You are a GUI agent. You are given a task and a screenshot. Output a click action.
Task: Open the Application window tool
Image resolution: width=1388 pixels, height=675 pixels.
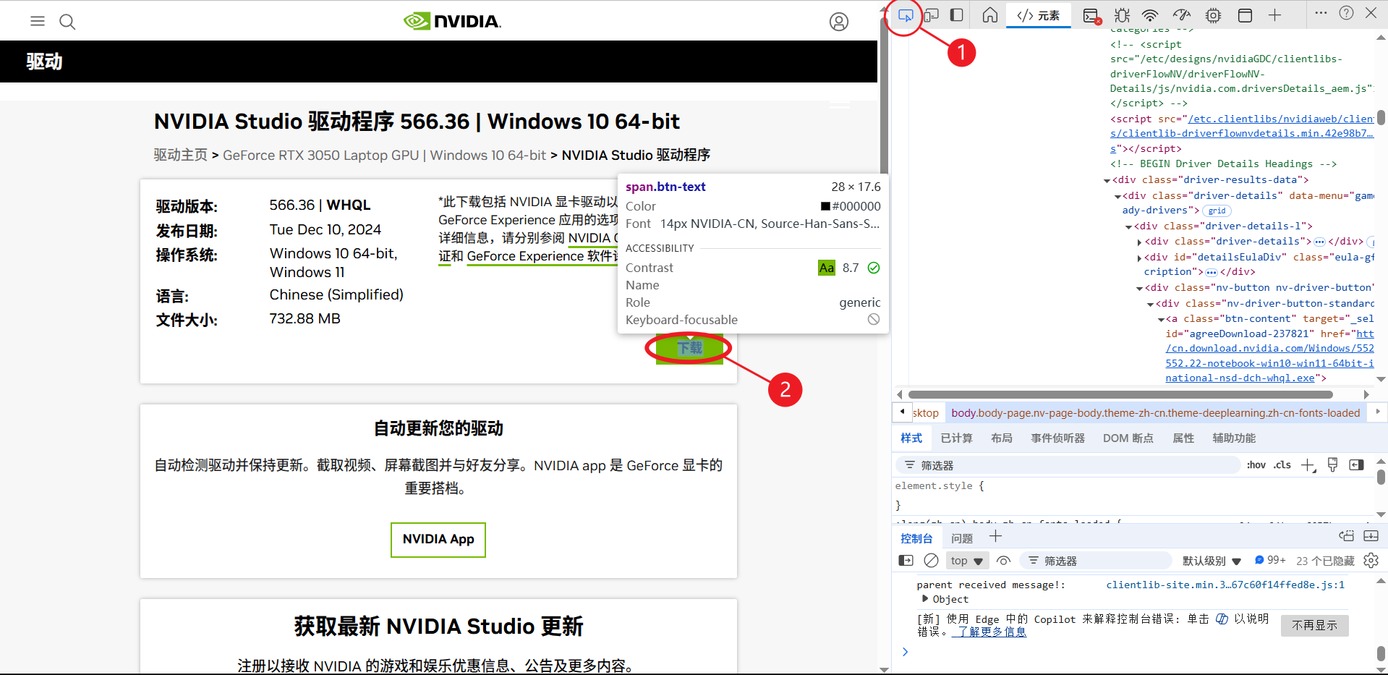point(1245,15)
